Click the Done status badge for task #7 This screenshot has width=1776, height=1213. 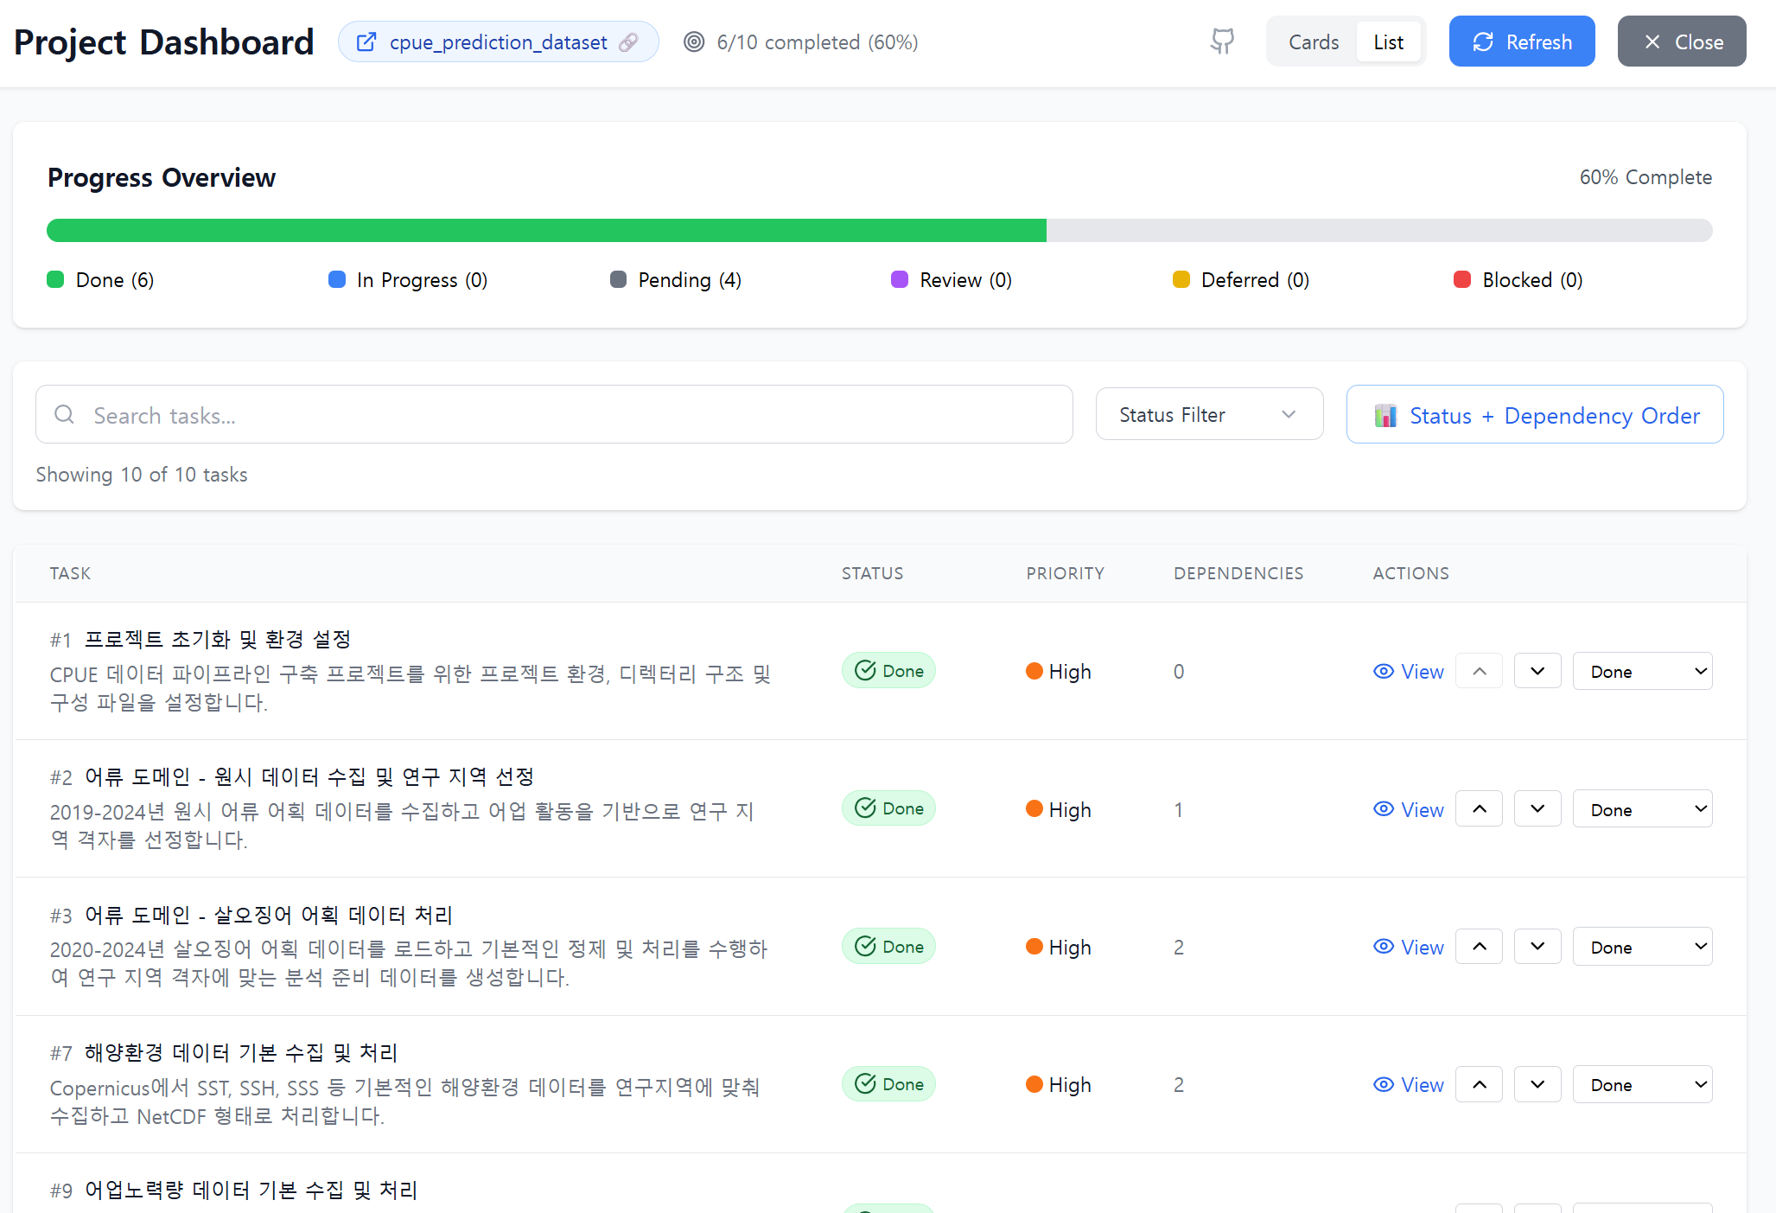(888, 1083)
